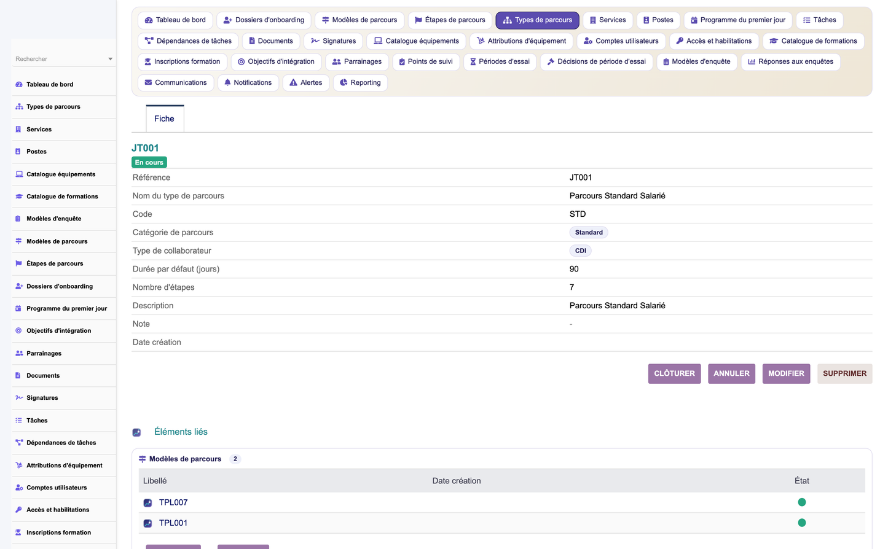Open Reporting top navigation tab
Screen dimensions: 888x549
[360, 83]
